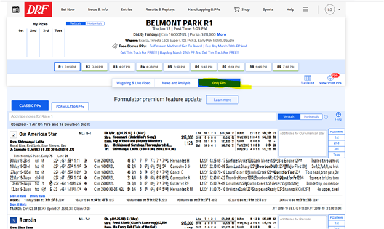The width and height of the screenshot is (384, 229).
Task: Select Horizontals in My Picks toggle
Action: point(95,23)
